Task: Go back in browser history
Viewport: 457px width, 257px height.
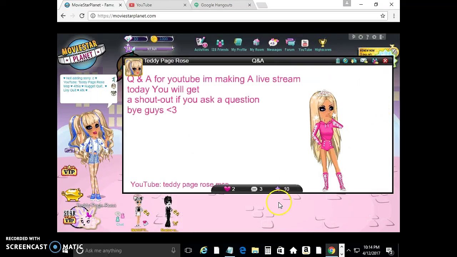Action: click(x=63, y=16)
